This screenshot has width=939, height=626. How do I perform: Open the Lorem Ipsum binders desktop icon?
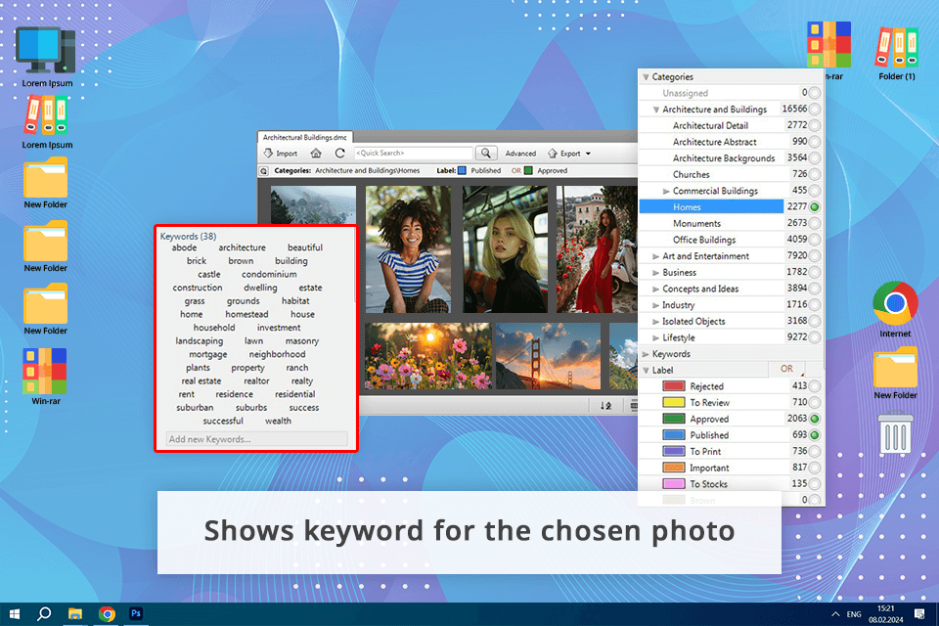click(47, 122)
